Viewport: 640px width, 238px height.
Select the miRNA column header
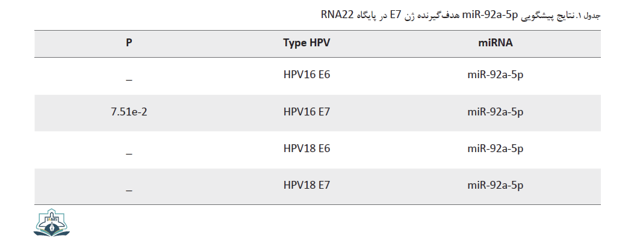coord(495,43)
